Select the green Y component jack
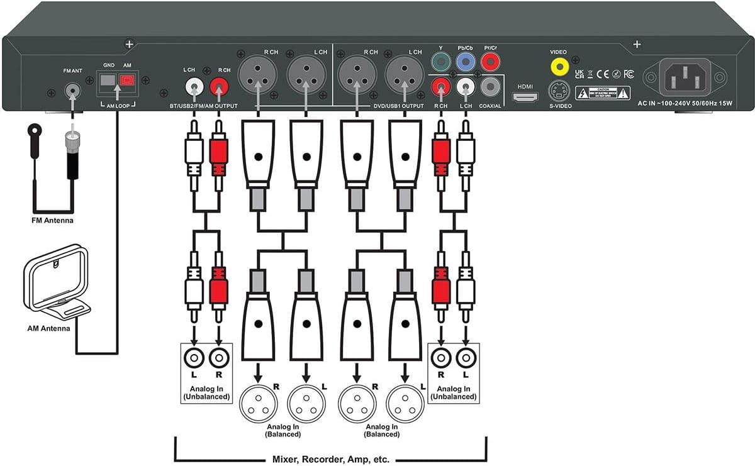Viewport: 755px width, 466px height. pyautogui.click(x=440, y=61)
